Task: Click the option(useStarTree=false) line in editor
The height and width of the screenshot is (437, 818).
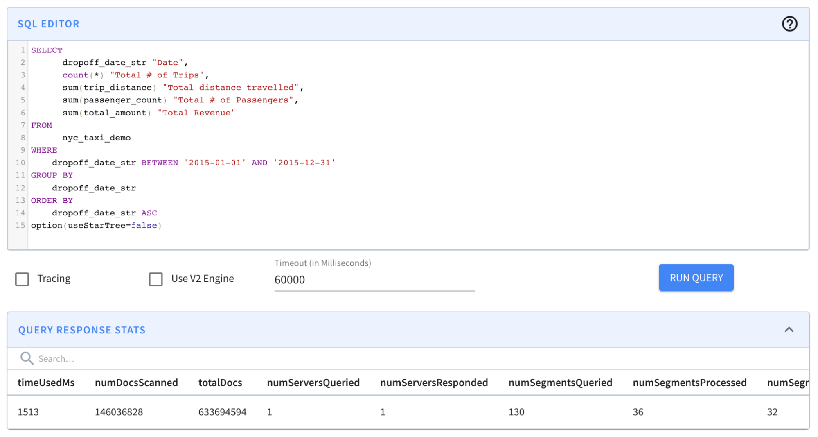Action: [96, 226]
